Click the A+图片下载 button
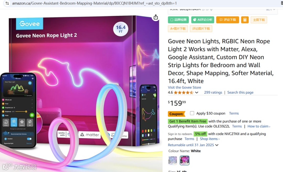This screenshot has height=172, width=283. click(x=178, y=29)
